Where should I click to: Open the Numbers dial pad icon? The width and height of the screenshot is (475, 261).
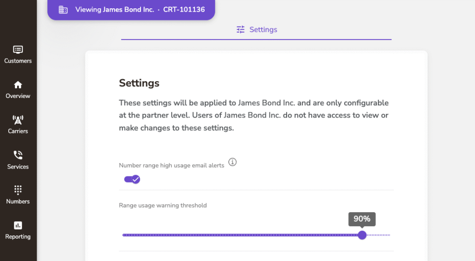click(18, 190)
